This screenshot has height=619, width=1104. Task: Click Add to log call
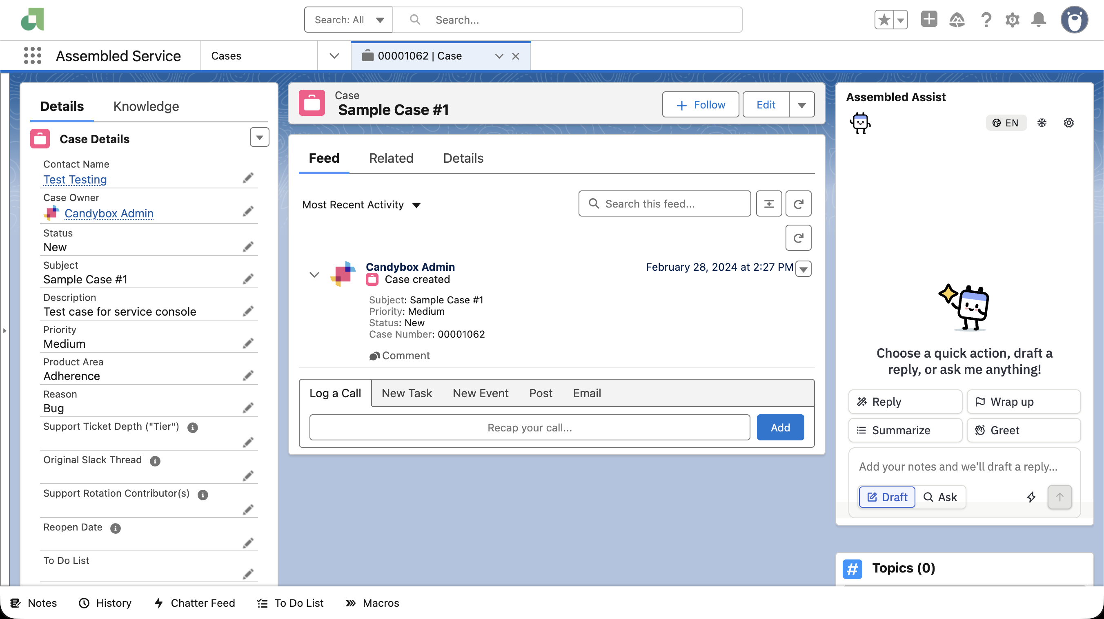[780, 427]
